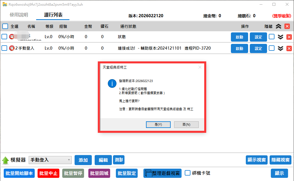Delete the 手動登入 row with red X
Viewport: 294px width, 181px height.
pos(289,48)
